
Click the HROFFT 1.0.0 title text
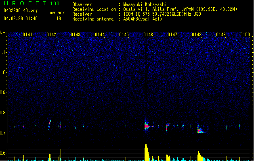pyautogui.click(x=32, y=3)
